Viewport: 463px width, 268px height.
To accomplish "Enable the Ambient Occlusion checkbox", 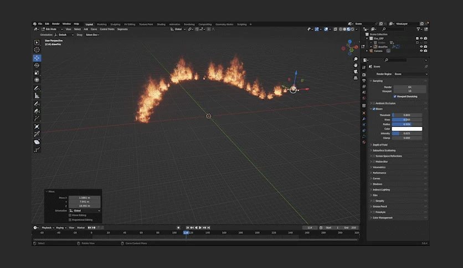I will coord(374,104).
